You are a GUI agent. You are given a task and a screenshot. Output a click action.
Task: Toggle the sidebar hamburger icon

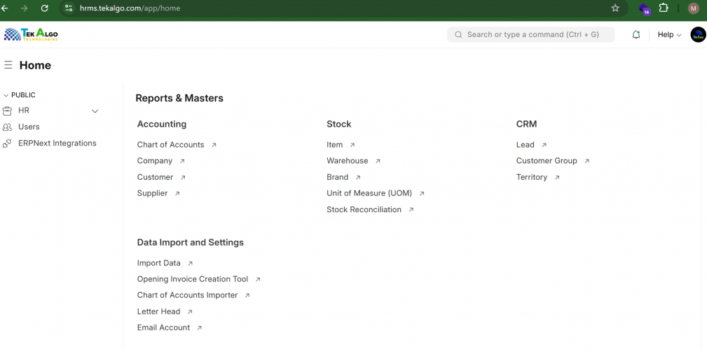coord(8,65)
